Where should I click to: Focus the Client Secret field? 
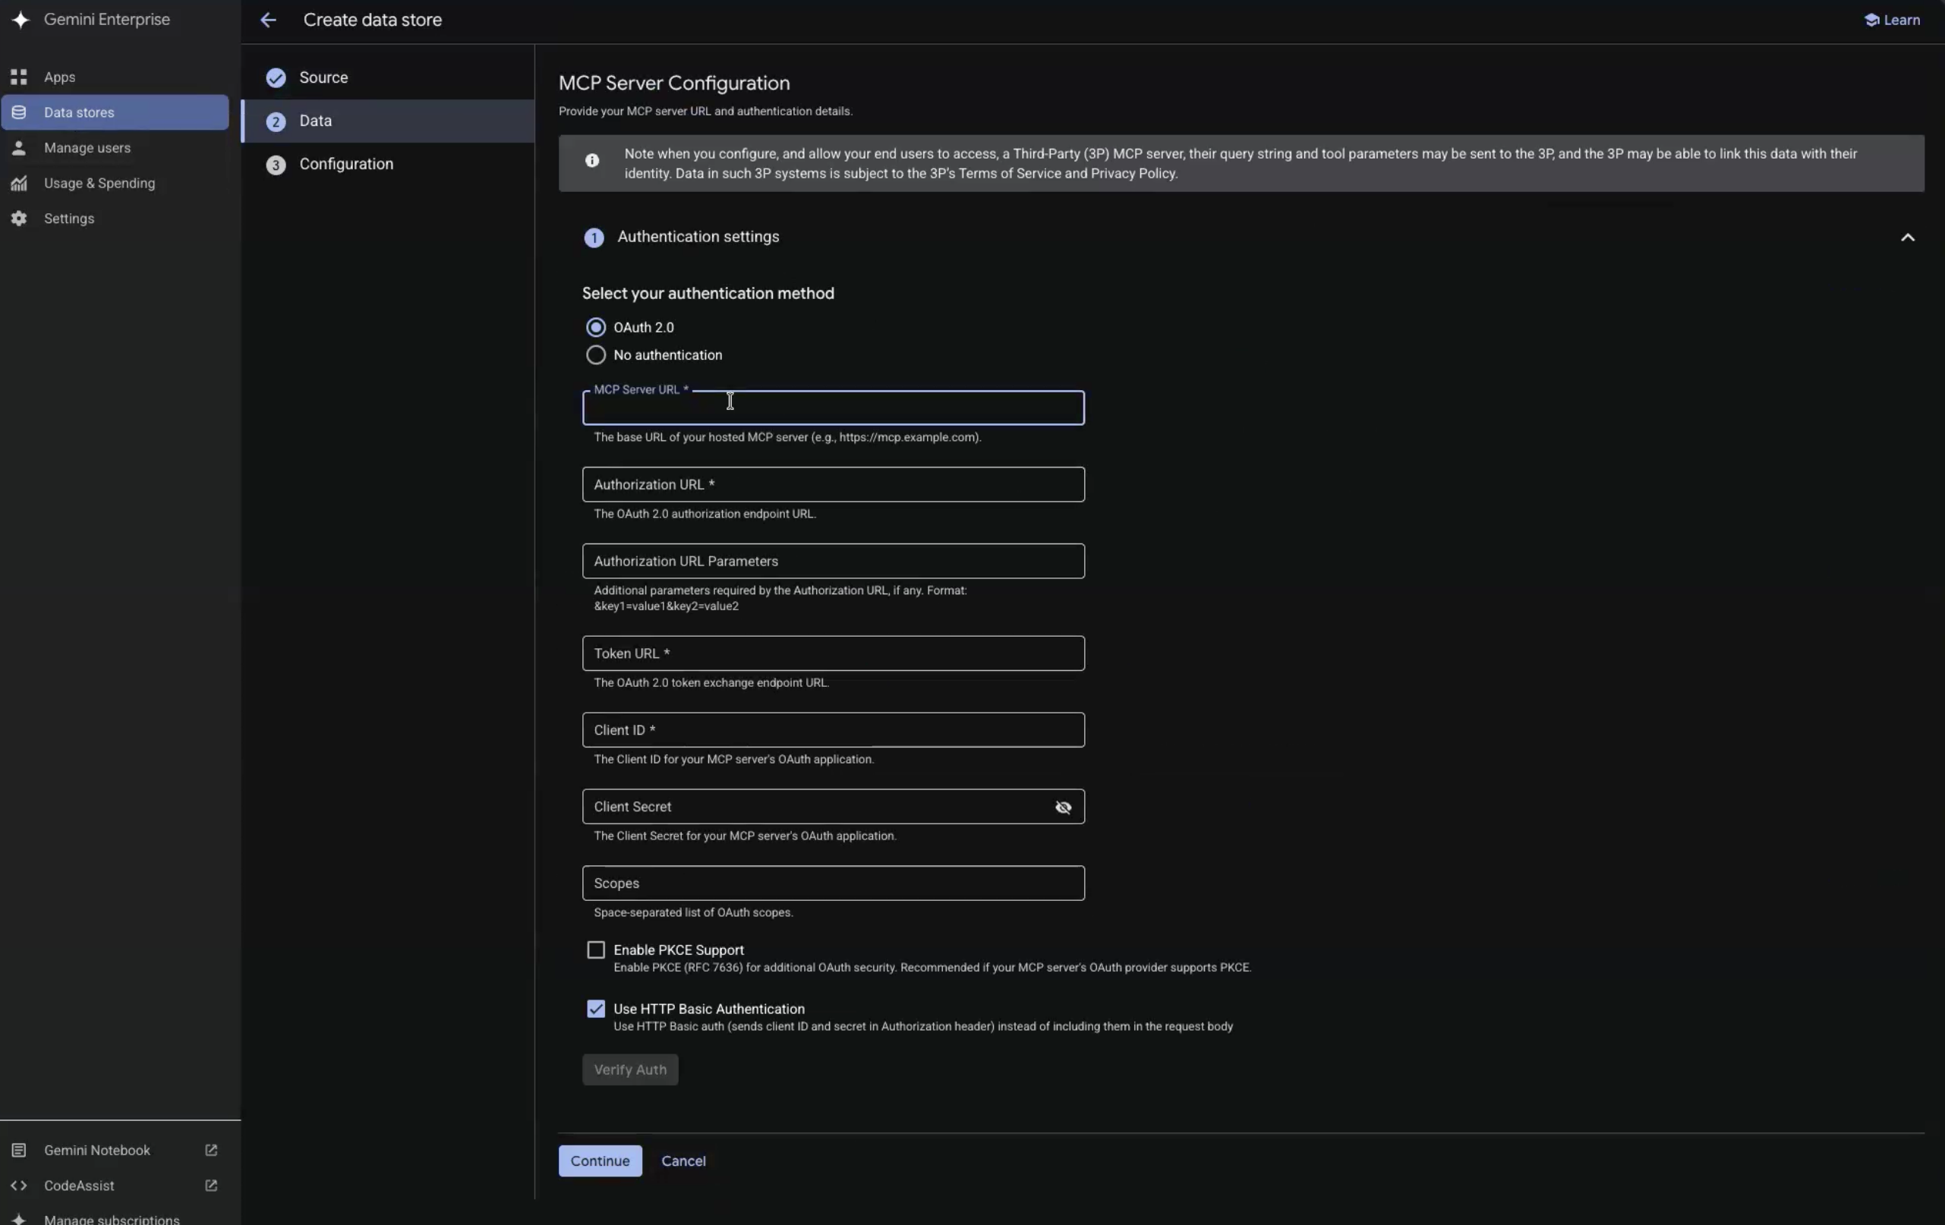coord(834,807)
